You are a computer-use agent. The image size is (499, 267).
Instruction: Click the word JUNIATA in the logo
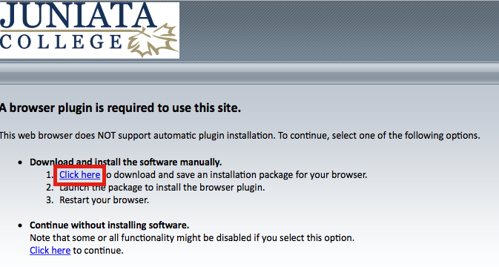(79, 16)
